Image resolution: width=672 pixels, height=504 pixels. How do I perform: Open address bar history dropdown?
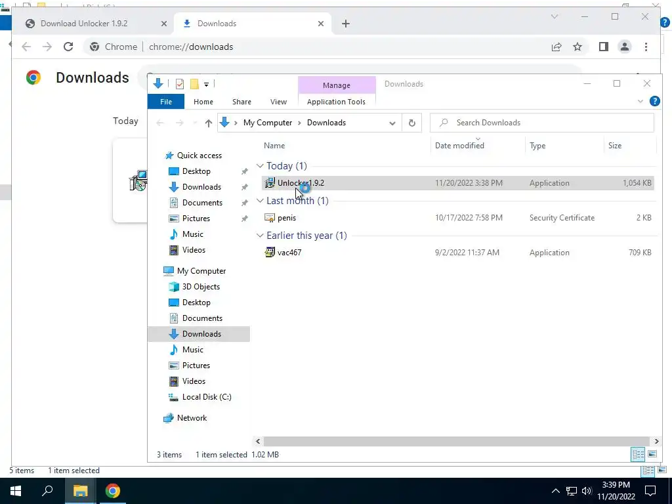point(392,123)
